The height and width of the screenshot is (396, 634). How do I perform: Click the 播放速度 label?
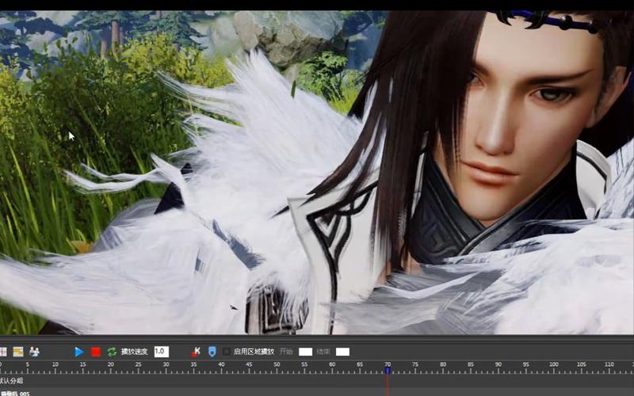click(x=134, y=352)
